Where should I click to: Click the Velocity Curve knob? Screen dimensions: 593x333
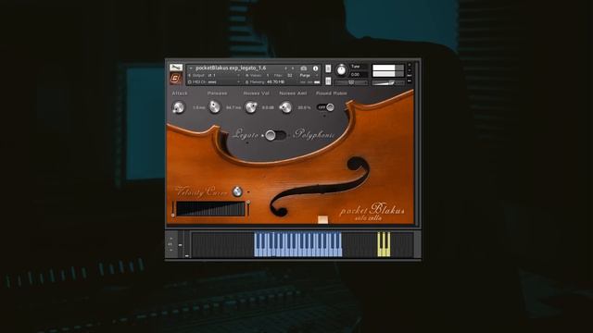pos(237,191)
